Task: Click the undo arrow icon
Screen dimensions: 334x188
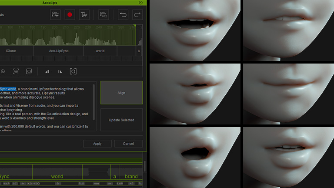Action: (123, 14)
